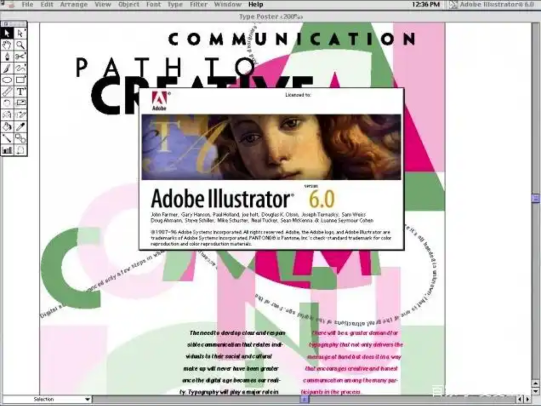Select the Direct Selection tool
541x406 pixels.
(21, 33)
